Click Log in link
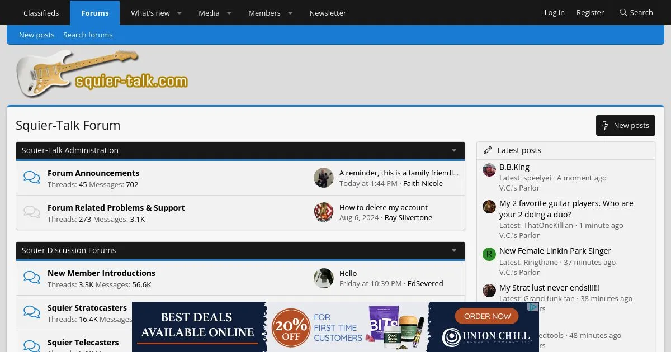The image size is (671, 352). (x=555, y=12)
